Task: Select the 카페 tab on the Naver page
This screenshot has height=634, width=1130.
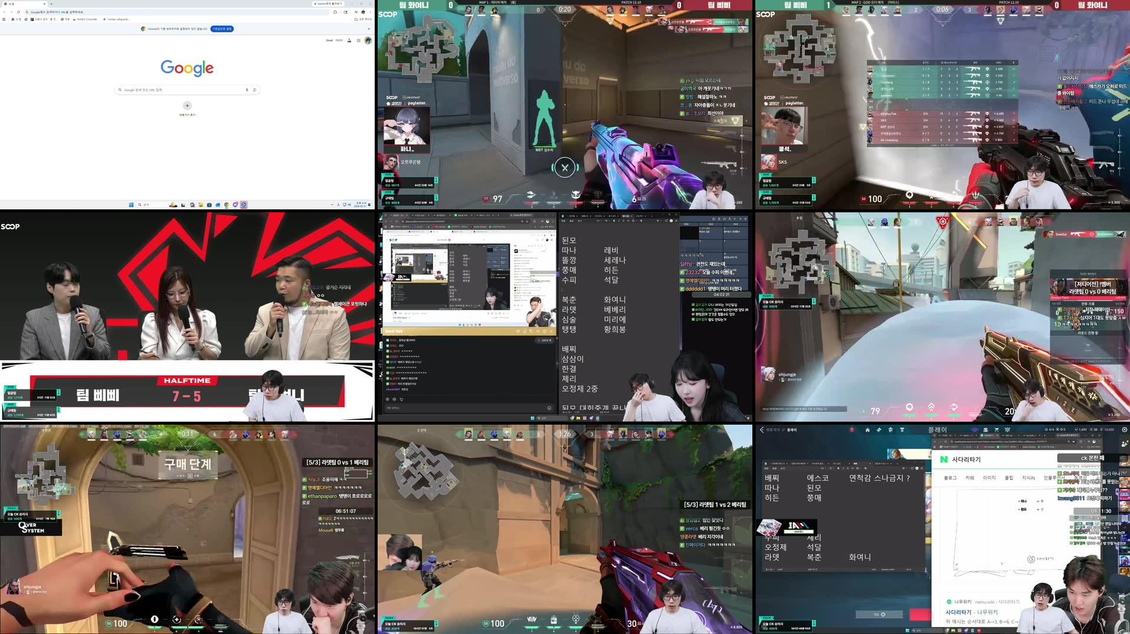Action: pos(969,478)
